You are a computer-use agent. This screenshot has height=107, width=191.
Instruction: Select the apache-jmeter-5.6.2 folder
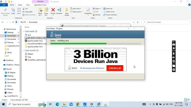(35, 47)
